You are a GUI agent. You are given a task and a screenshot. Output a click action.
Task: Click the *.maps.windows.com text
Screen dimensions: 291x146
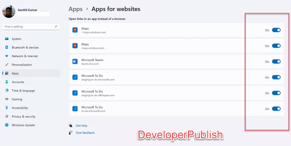pos(93,32)
